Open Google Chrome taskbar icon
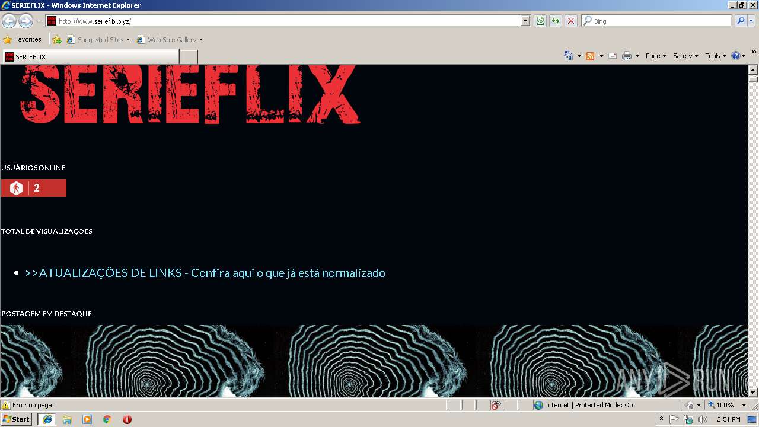 tap(107, 419)
